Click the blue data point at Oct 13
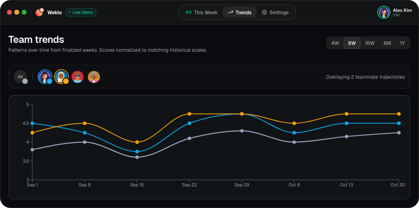The height and width of the screenshot is (208, 419). click(347, 123)
